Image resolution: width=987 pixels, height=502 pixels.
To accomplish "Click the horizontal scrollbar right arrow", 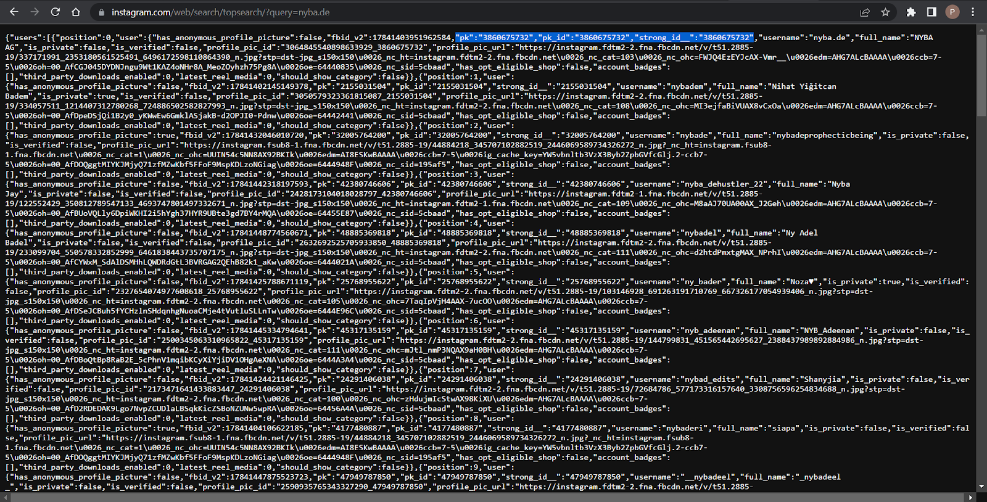I will pyautogui.click(x=971, y=497).
